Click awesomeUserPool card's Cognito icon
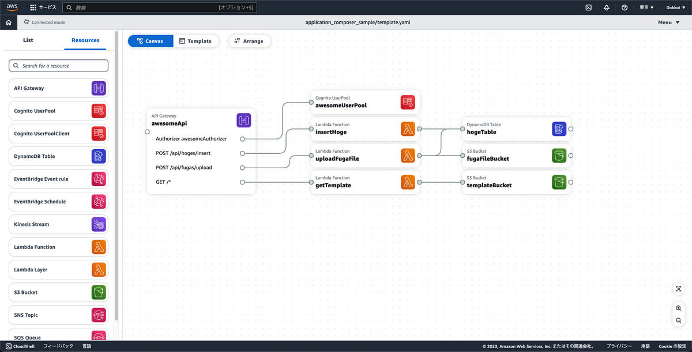The height and width of the screenshot is (352, 692). pyautogui.click(x=408, y=102)
